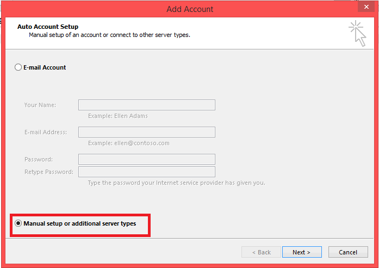Click the Internet service provider password hint
Image resolution: width=379 pixels, height=268 pixels.
pos(176,183)
